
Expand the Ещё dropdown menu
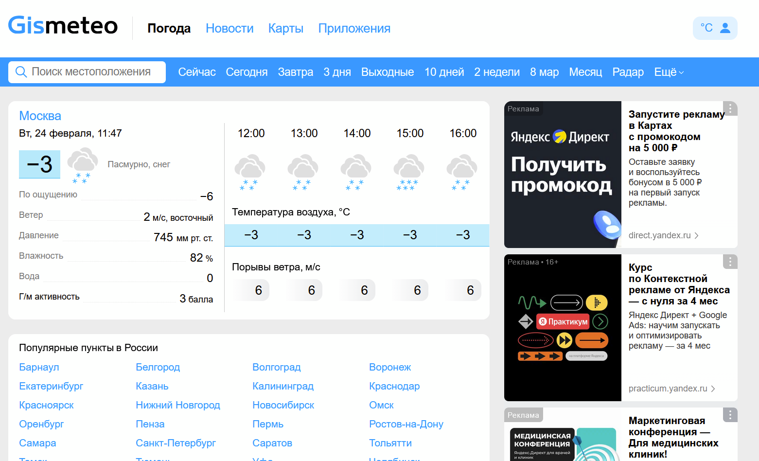pos(669,72)
